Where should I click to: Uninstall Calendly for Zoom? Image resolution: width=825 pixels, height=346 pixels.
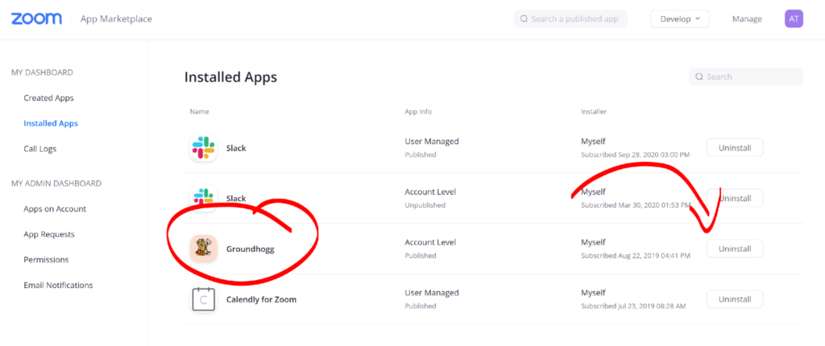click(x=734, y=299)
